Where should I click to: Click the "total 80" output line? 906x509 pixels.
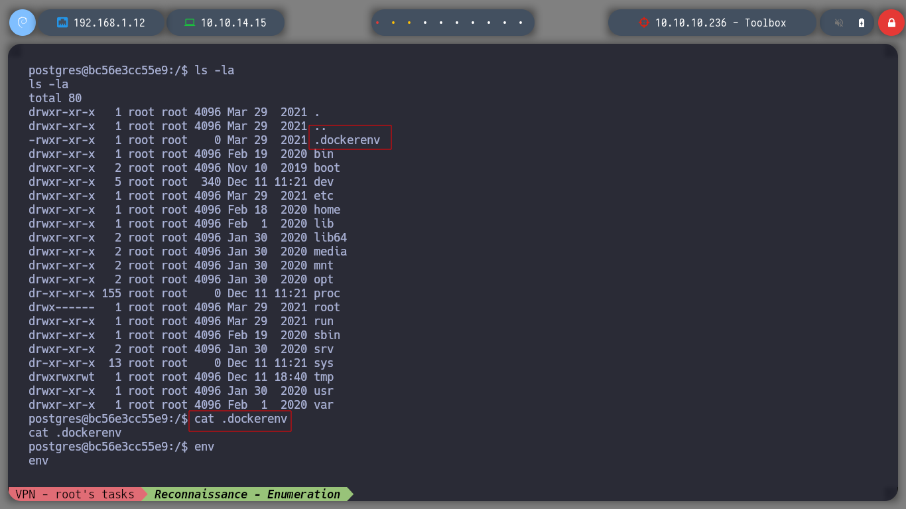[55, 98]
